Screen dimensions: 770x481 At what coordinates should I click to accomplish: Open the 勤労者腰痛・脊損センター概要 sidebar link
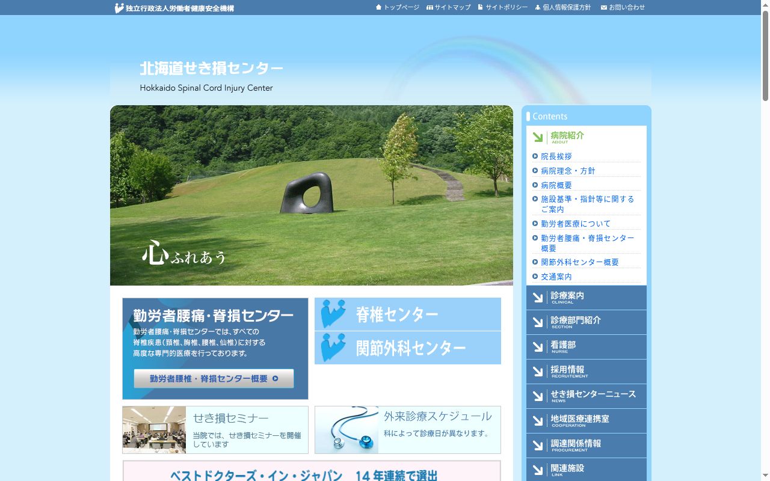pyautogui.click(x=587, y=243)
